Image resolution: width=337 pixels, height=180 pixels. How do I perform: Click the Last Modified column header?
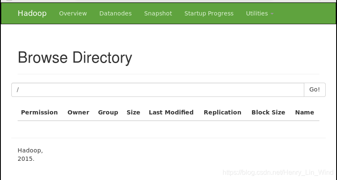(x=171, y=112)
